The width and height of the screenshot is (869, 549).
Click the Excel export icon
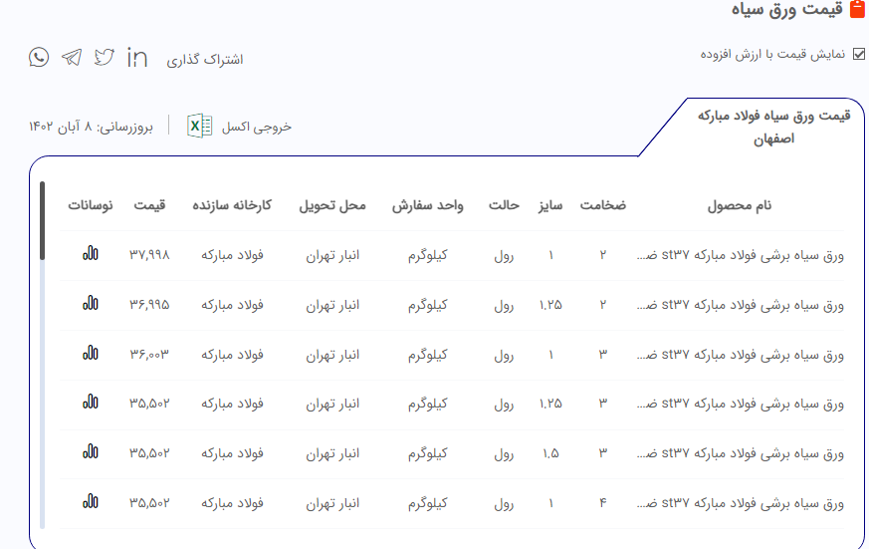tap(199, 127)
